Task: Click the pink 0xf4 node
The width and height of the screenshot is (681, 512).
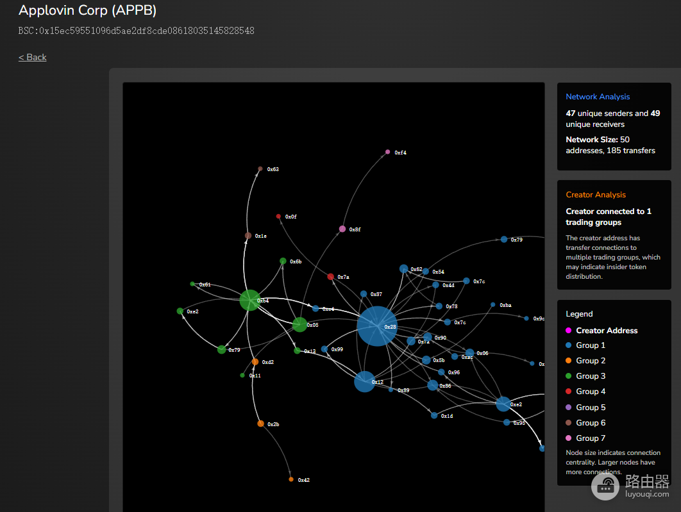Action: (387, 152)
